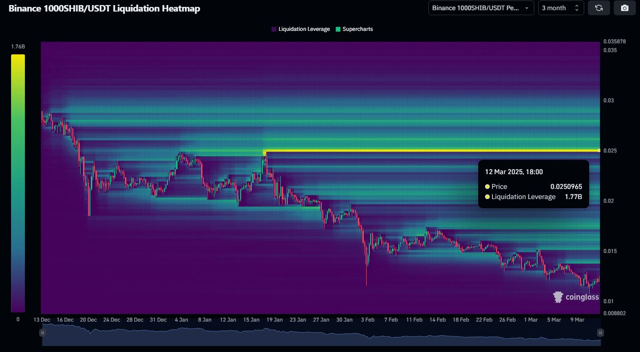Click the purple square legend icon
The image size is (640, 352).
pos(274,29)
